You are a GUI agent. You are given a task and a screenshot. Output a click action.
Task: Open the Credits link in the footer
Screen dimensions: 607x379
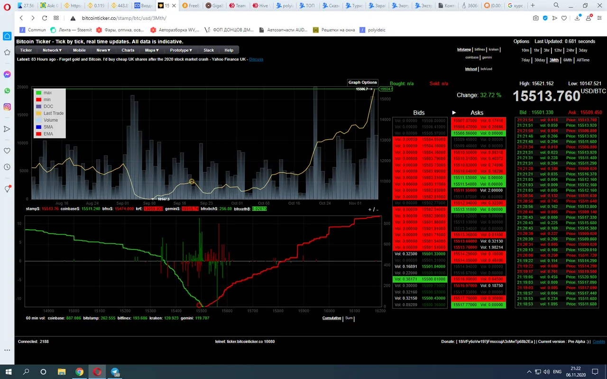pos(599,342)
